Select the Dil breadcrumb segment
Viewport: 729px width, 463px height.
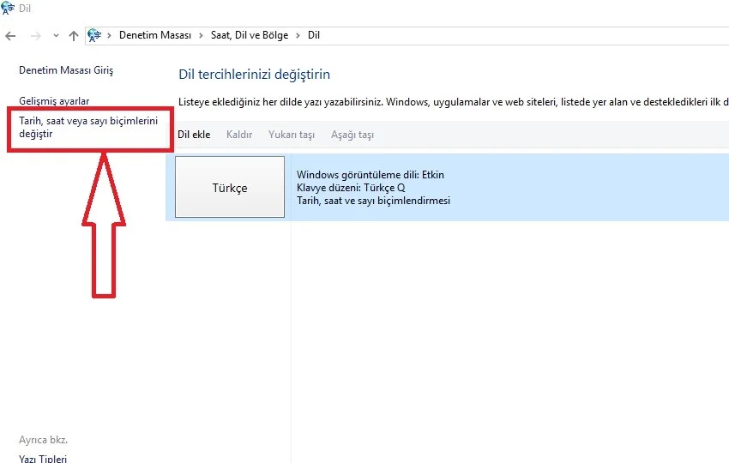(x=314, y=35)
